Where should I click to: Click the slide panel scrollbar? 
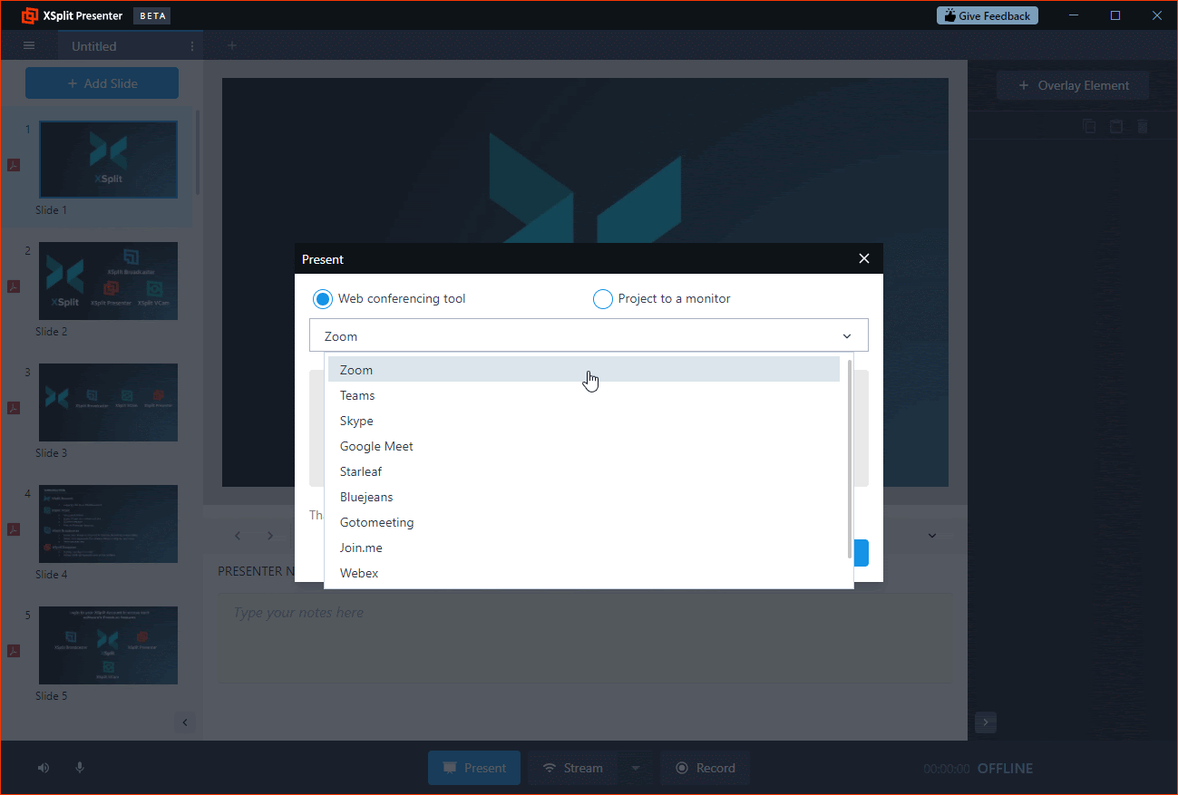(x=198, y=153)
